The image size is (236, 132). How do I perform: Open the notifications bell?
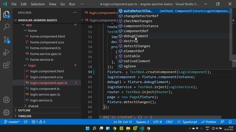pos(230,122)
